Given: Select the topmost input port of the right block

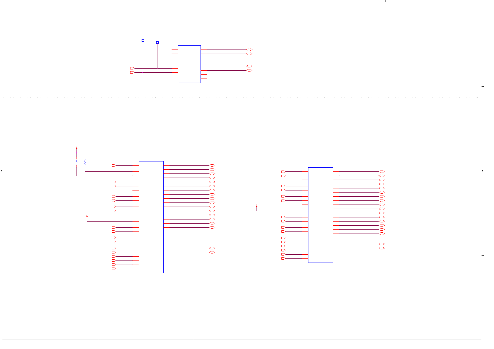Looking at the screenshot, I should pos(284,172).
